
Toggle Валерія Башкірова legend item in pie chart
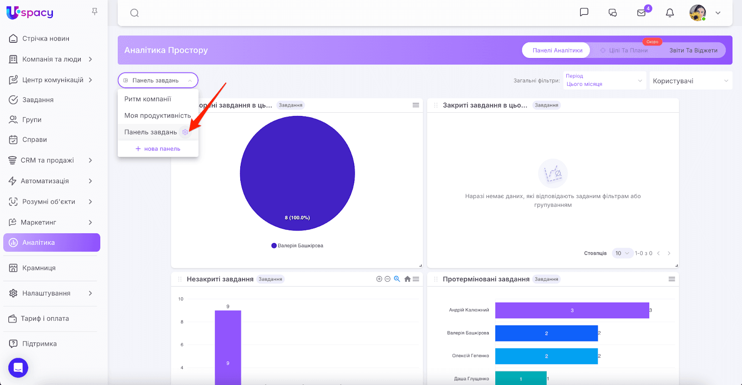coord(297,246)
